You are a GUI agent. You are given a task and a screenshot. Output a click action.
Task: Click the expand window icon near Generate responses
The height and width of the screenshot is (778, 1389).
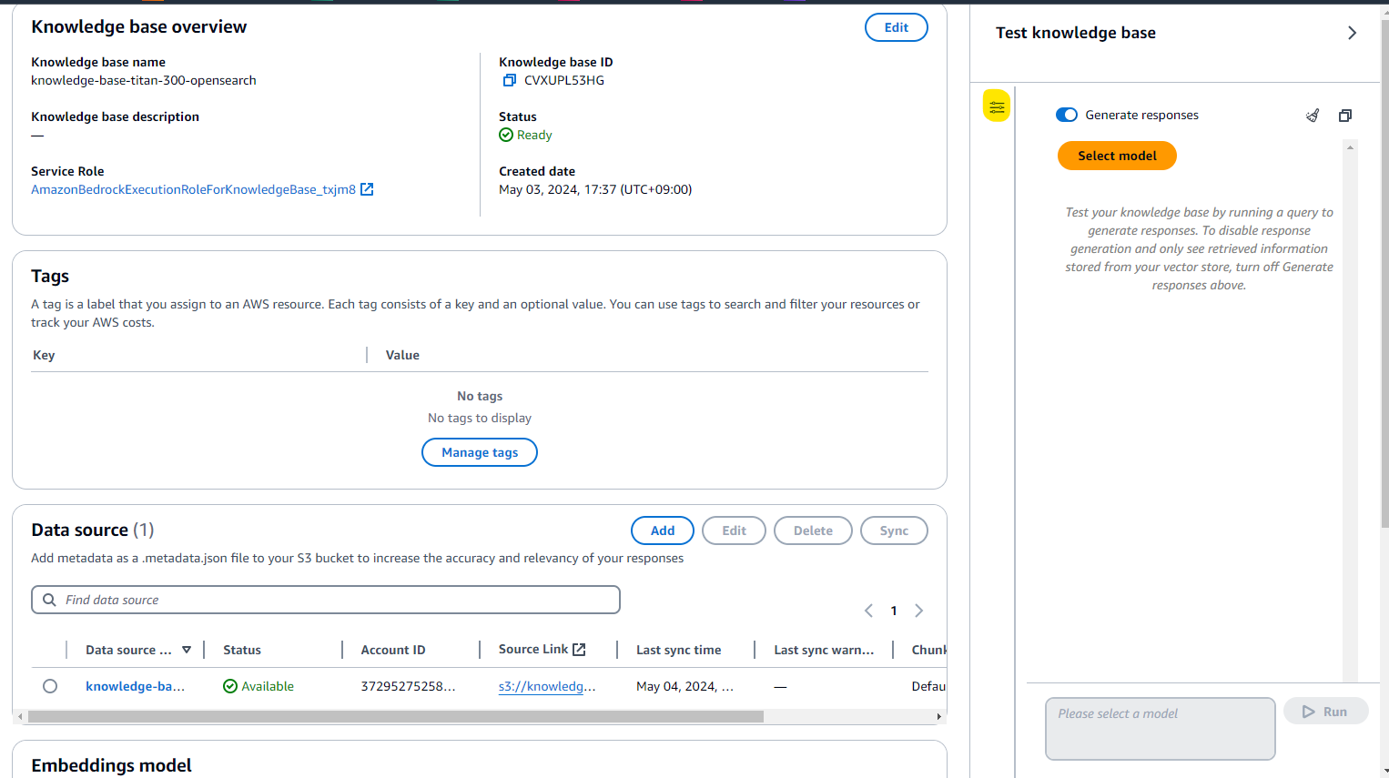[x=1345, y=116]
